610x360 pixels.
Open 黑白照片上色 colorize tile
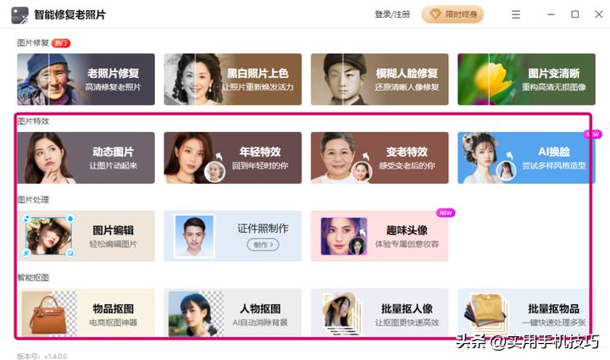pos(233,80)
